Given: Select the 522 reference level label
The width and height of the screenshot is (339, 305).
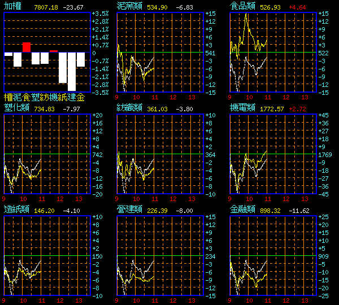Looking at the screenshot, I should pyautogui.click(x=323, y=53).
